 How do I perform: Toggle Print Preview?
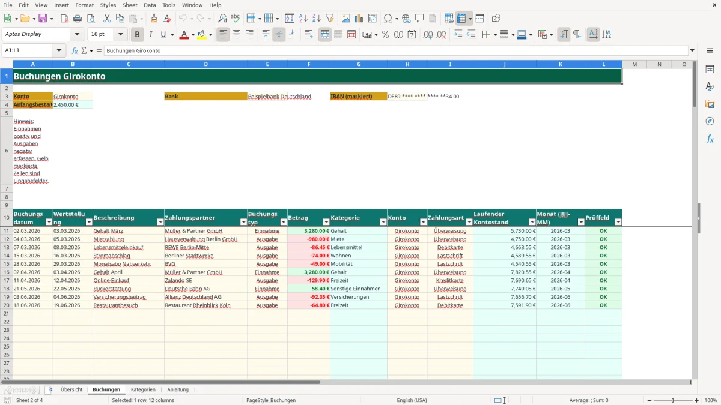point(90,19)
